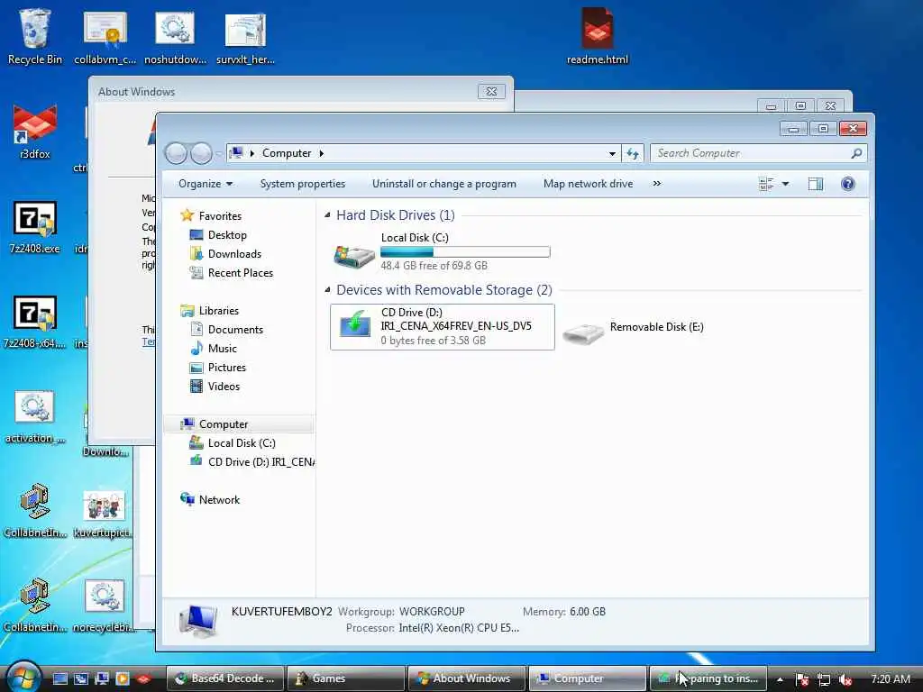Click the Search Computer input field

point(758,153)
